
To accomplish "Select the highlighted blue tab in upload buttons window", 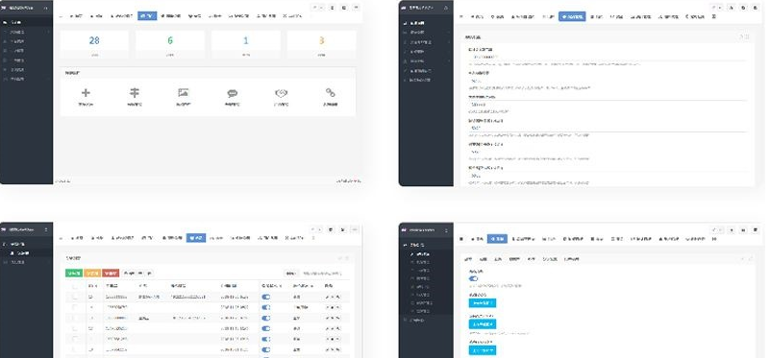I will pos(497,239).
